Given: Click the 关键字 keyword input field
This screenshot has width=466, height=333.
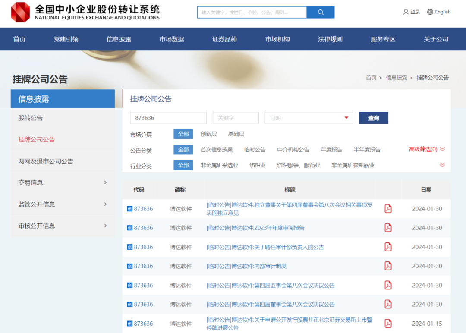Looking at the screenshot, I should pyautogui.click(x=236, y=118).
